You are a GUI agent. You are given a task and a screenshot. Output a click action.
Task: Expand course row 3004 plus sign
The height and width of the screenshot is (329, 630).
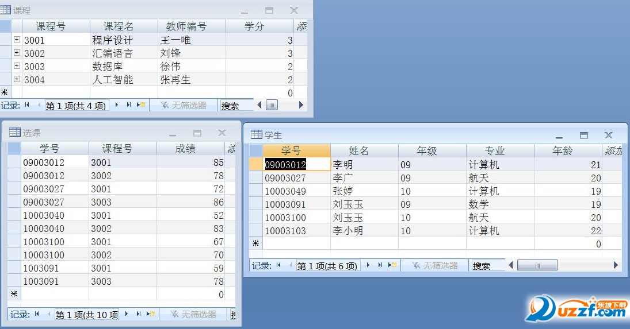(17, 79)
